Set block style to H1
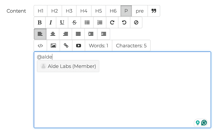Image resolution: width=223 pixels, height=131 pixels. 41,11
